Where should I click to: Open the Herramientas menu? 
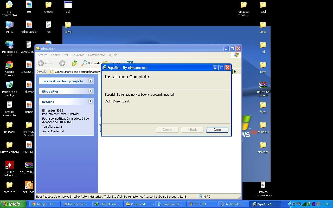pyautogui.click(x=97, y=55)
